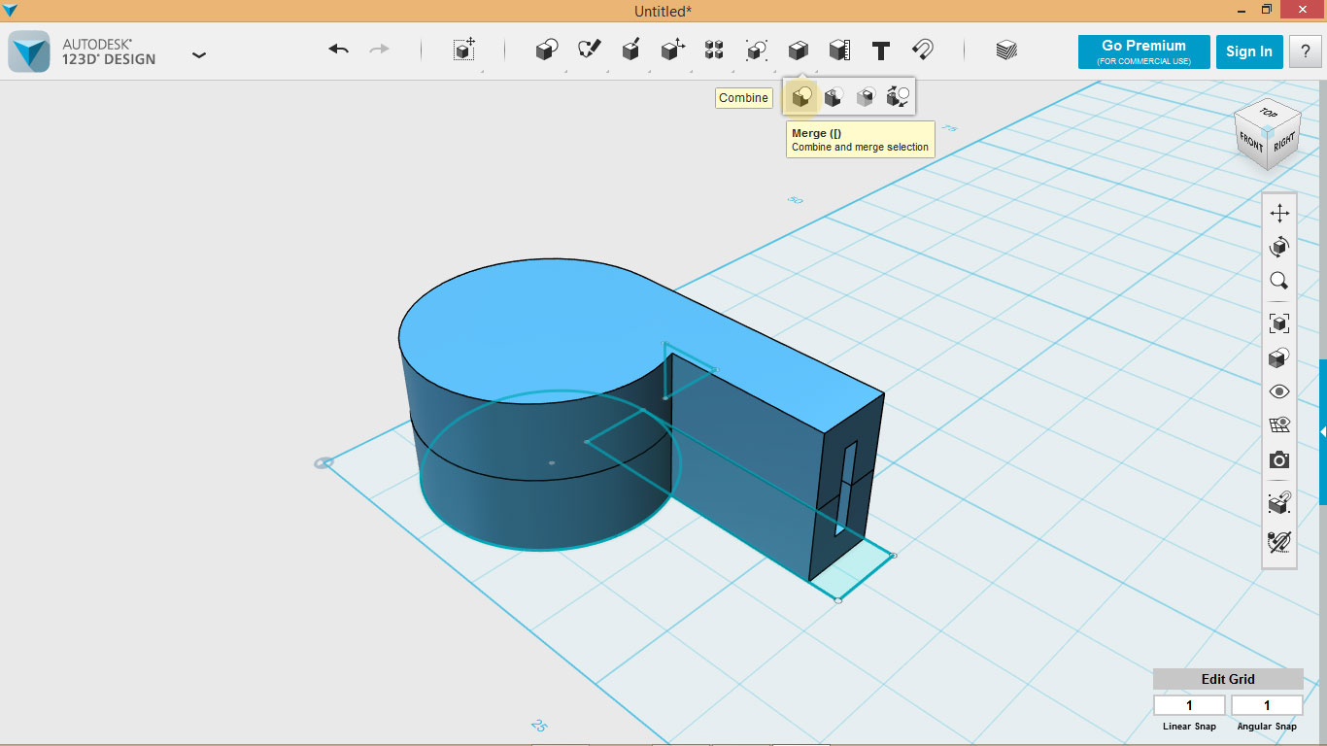Click the Merge tool in Combine flyout
This screenshot has height=746, width=1327.
(801, 97)
